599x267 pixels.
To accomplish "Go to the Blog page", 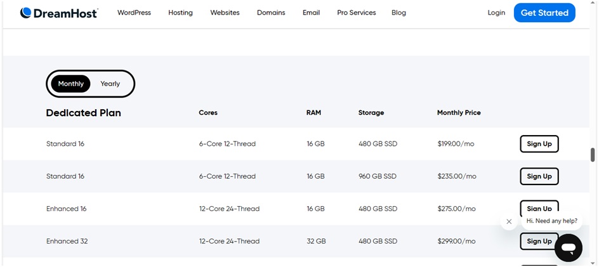I will pos(398,13).
